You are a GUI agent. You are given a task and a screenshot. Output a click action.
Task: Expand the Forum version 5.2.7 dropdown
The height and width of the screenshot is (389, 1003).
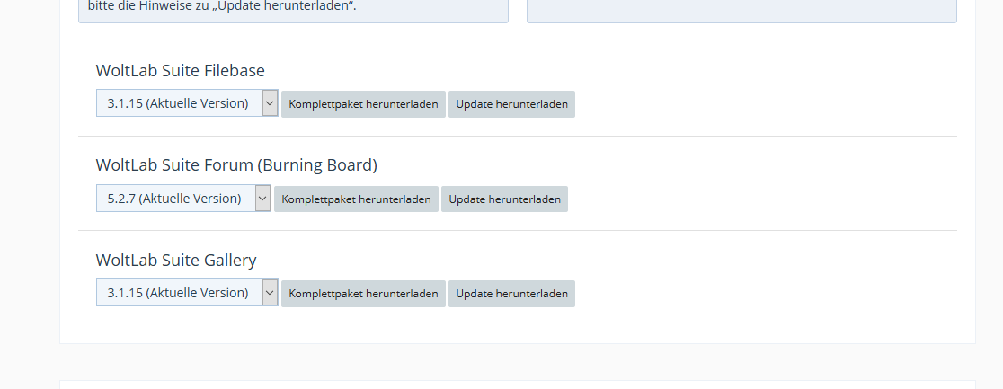(x=174, y=199)
